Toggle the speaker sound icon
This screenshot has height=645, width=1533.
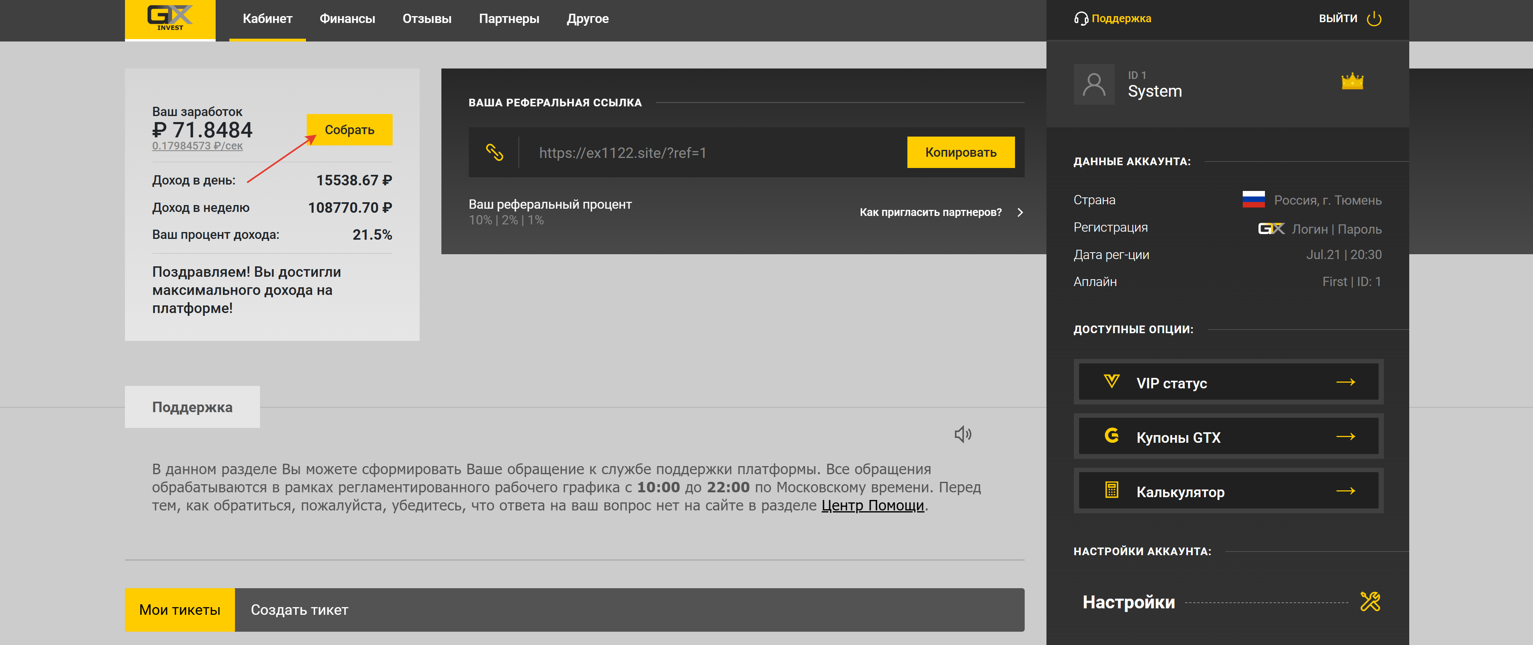pos(963,434)
